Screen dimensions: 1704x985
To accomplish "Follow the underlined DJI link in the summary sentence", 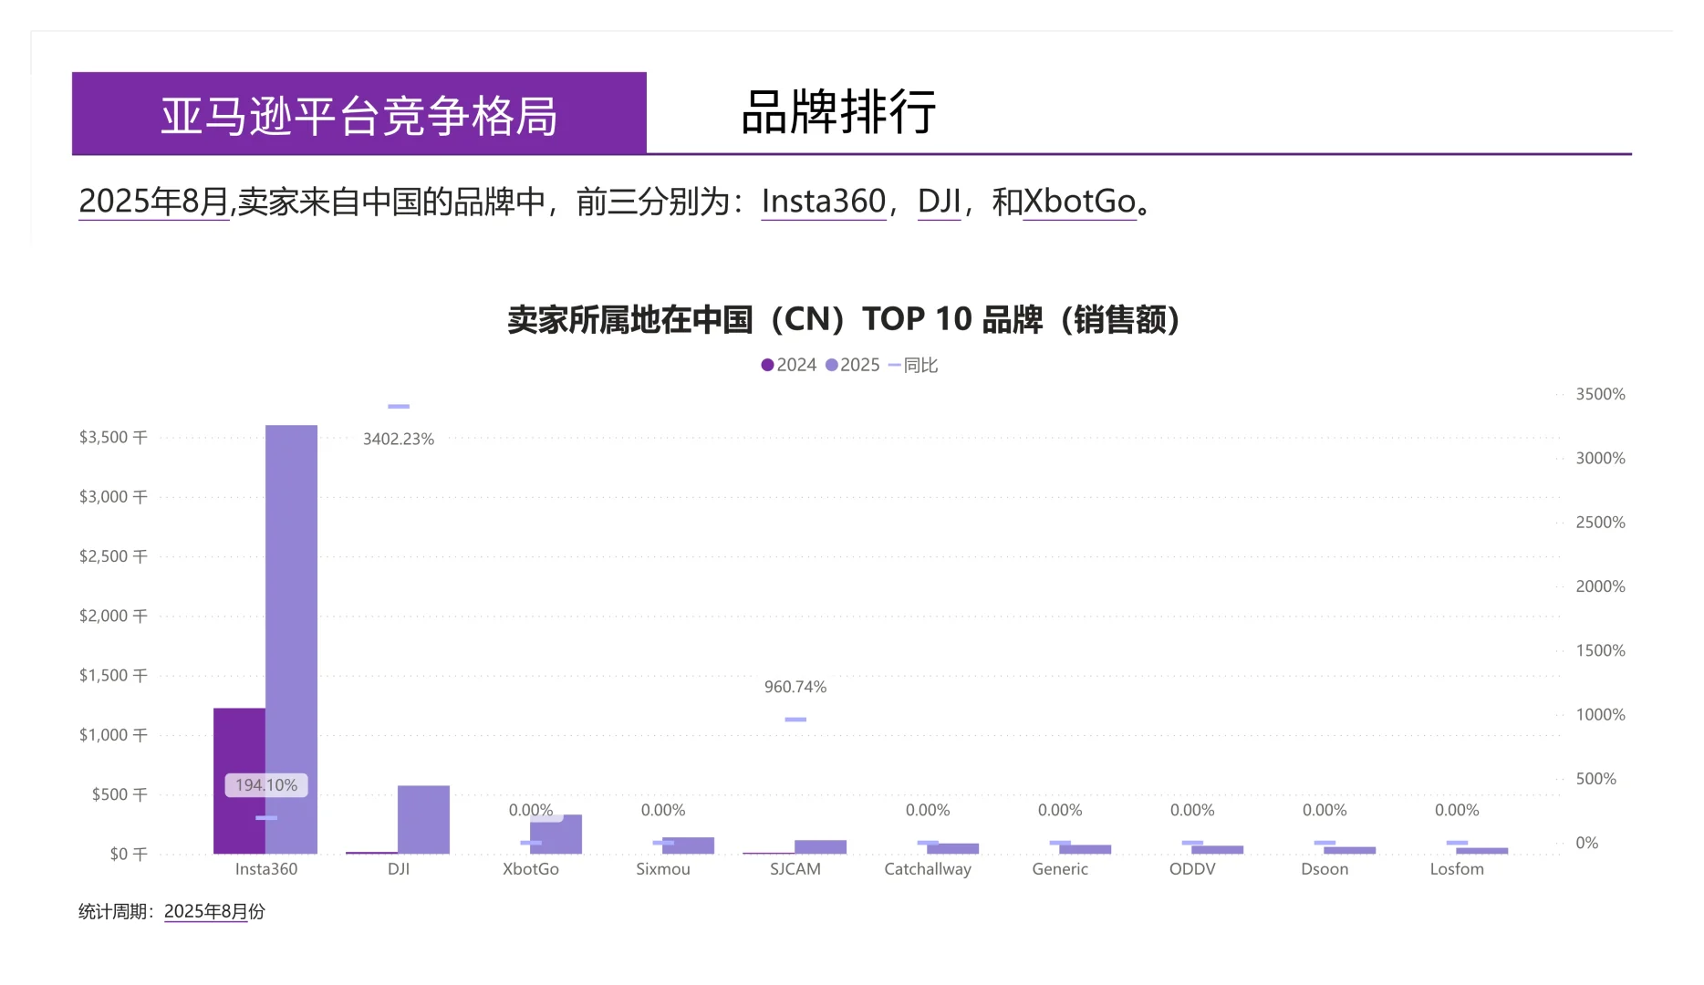I will click(939, 202).
